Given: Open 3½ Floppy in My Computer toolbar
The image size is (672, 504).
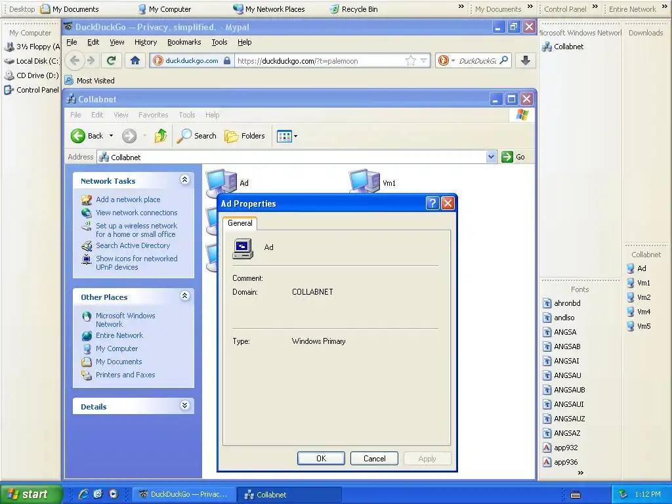Looking at the screenshot, I should [32, 47].
